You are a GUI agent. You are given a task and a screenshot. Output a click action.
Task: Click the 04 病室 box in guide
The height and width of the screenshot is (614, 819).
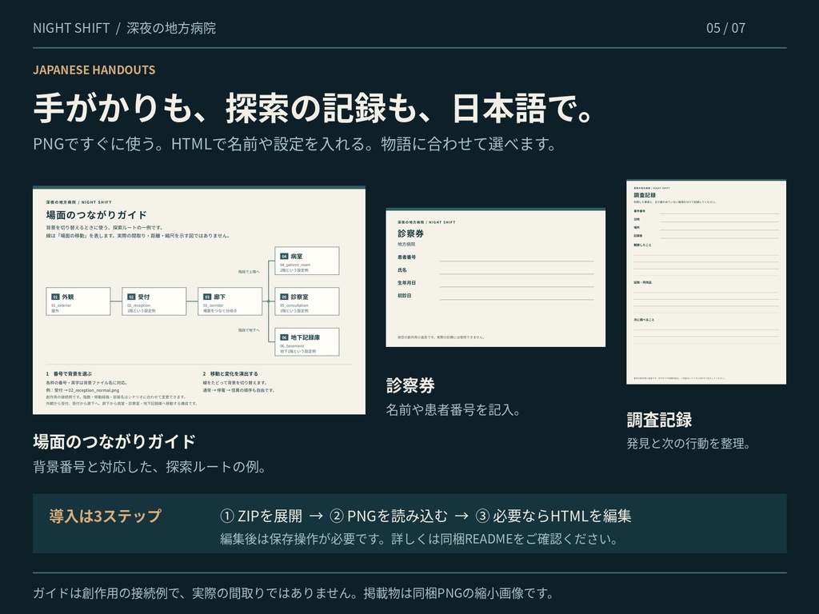click(x=307, y=261)
